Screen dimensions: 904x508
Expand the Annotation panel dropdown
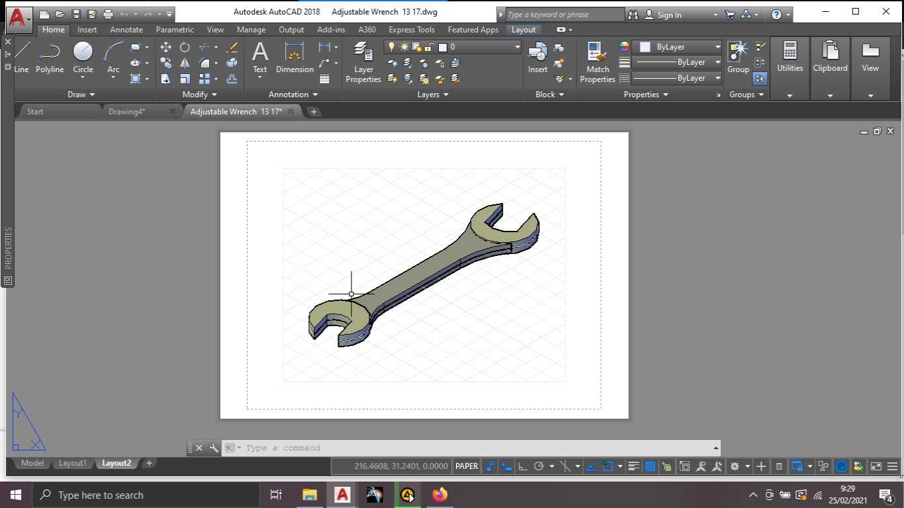point(293,95)
